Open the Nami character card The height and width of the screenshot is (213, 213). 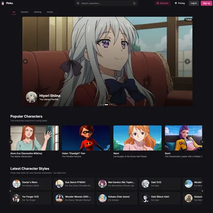point(138,142)
